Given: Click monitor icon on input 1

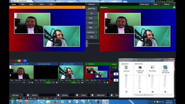Looking at the screenshot, I should pos(29,82).
